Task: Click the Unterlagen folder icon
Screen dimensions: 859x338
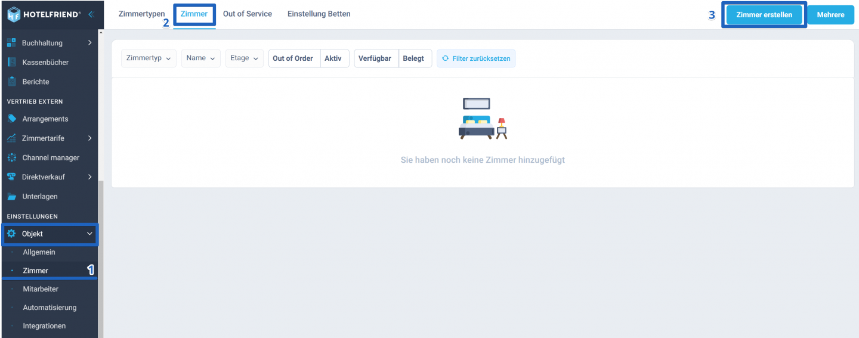Action: pyautogui.click(x=11, y=196)
